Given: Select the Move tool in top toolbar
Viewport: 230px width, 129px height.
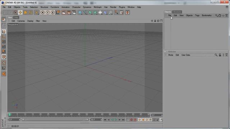Looking at the screenshot, I should (x=20, y=13).
